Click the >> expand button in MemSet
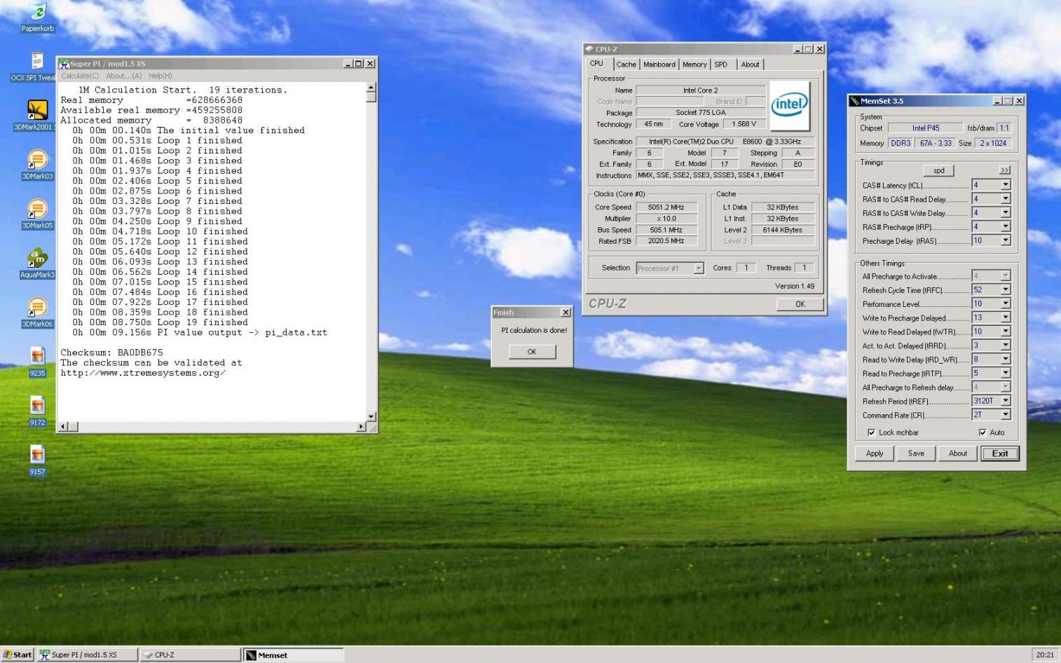The image size is (1061, 663). [x=1004, y=170]
